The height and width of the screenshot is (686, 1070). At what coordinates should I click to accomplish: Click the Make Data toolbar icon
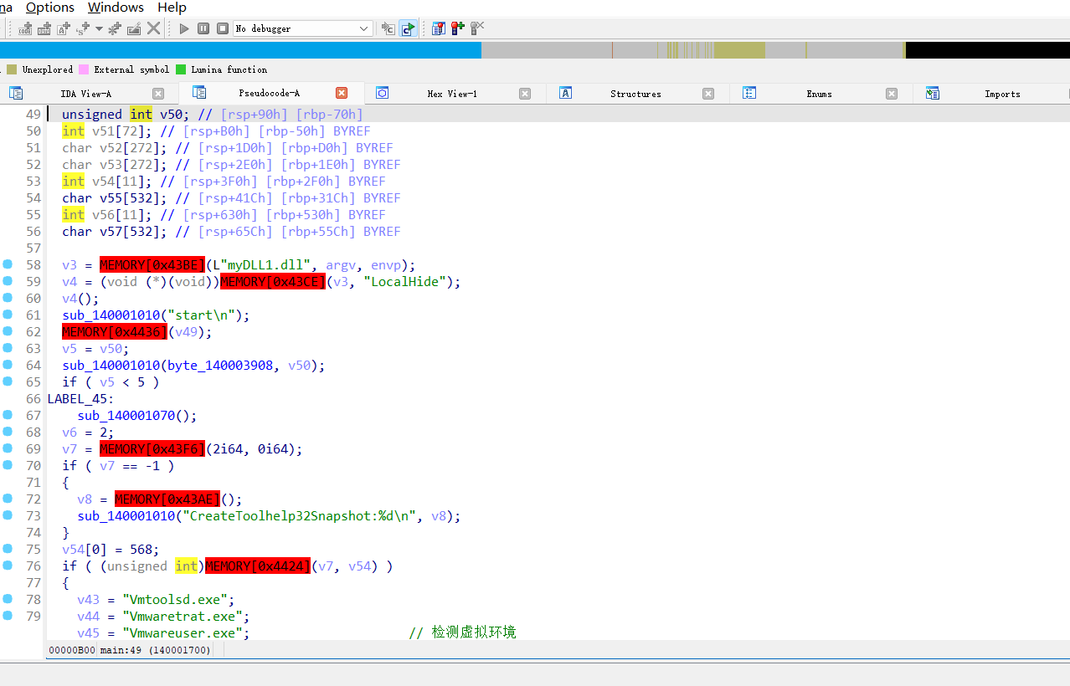coord(45,28)
